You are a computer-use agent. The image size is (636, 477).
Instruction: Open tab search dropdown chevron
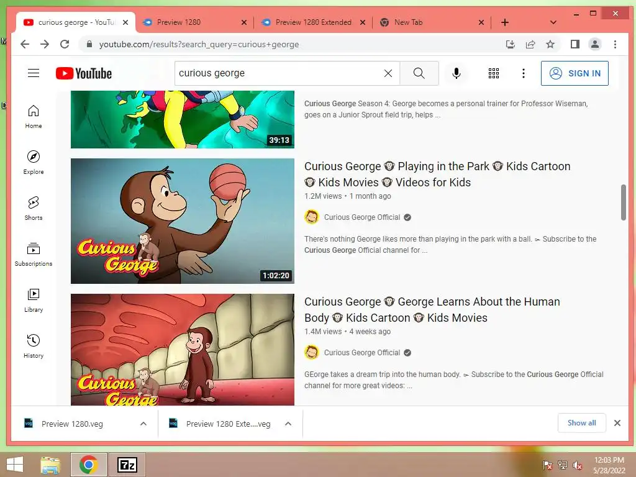pyautogui.click(x=553, y=22)
